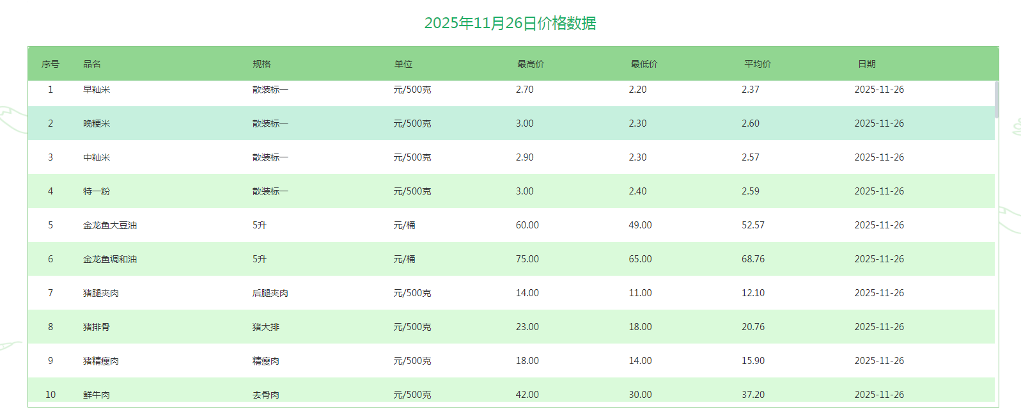Click the highlighted 晚粳米 row name

97,123
